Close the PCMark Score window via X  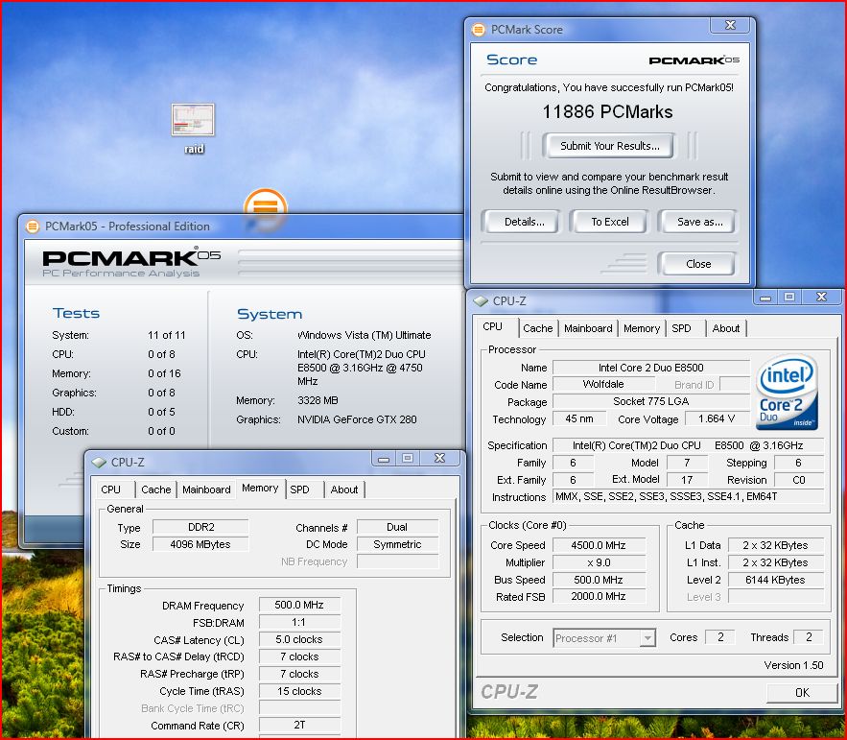730,25
